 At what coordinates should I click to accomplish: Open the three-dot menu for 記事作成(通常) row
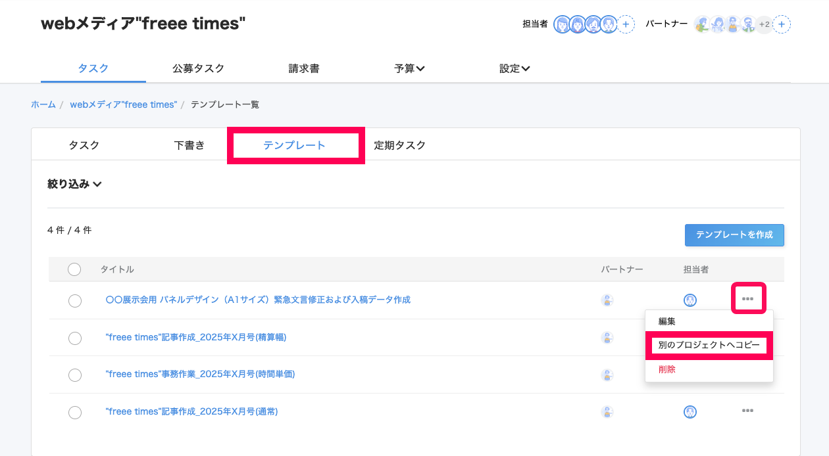(747, 411)
